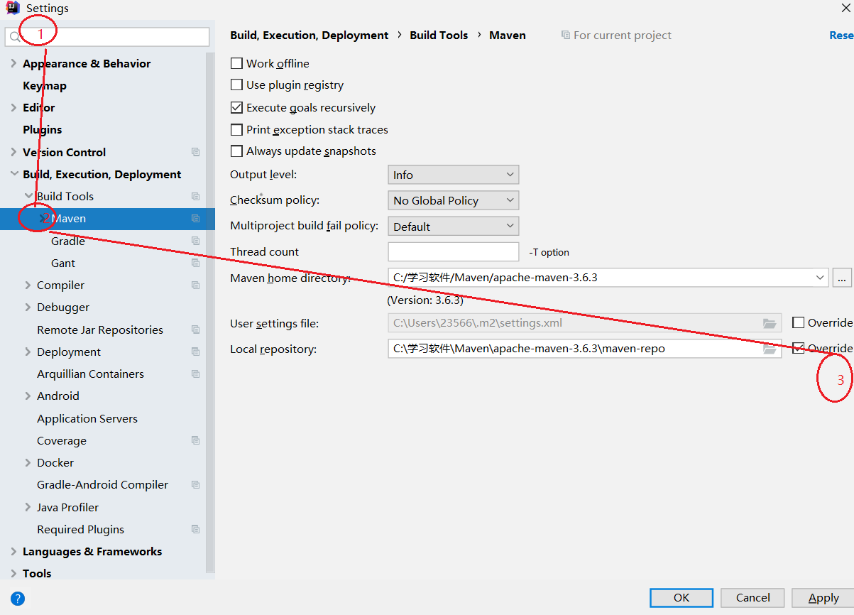Open the Checksum policy dropdown
Screen dimensions: 854x615
[x=453, y=200]
